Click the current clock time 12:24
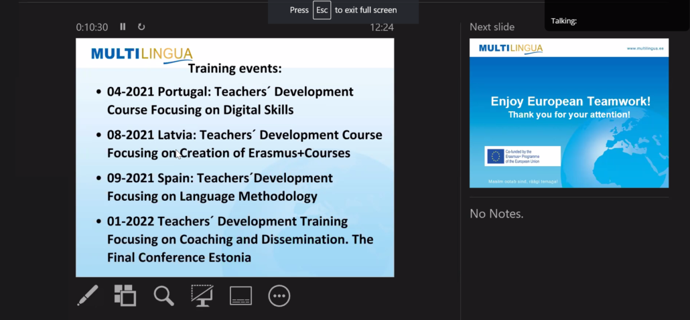The height and width of the screenshot is (320, 690). click(x=382, y=27)
